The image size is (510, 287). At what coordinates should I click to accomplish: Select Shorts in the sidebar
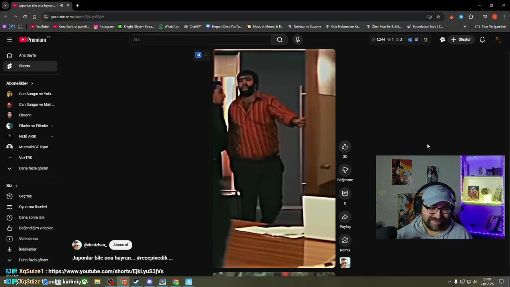click(30, 66)
